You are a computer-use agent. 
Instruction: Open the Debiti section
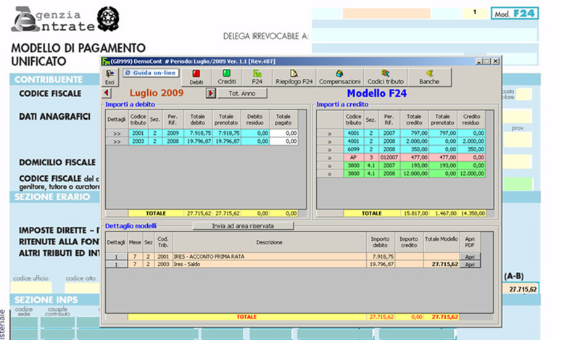[x=196, y=77]
